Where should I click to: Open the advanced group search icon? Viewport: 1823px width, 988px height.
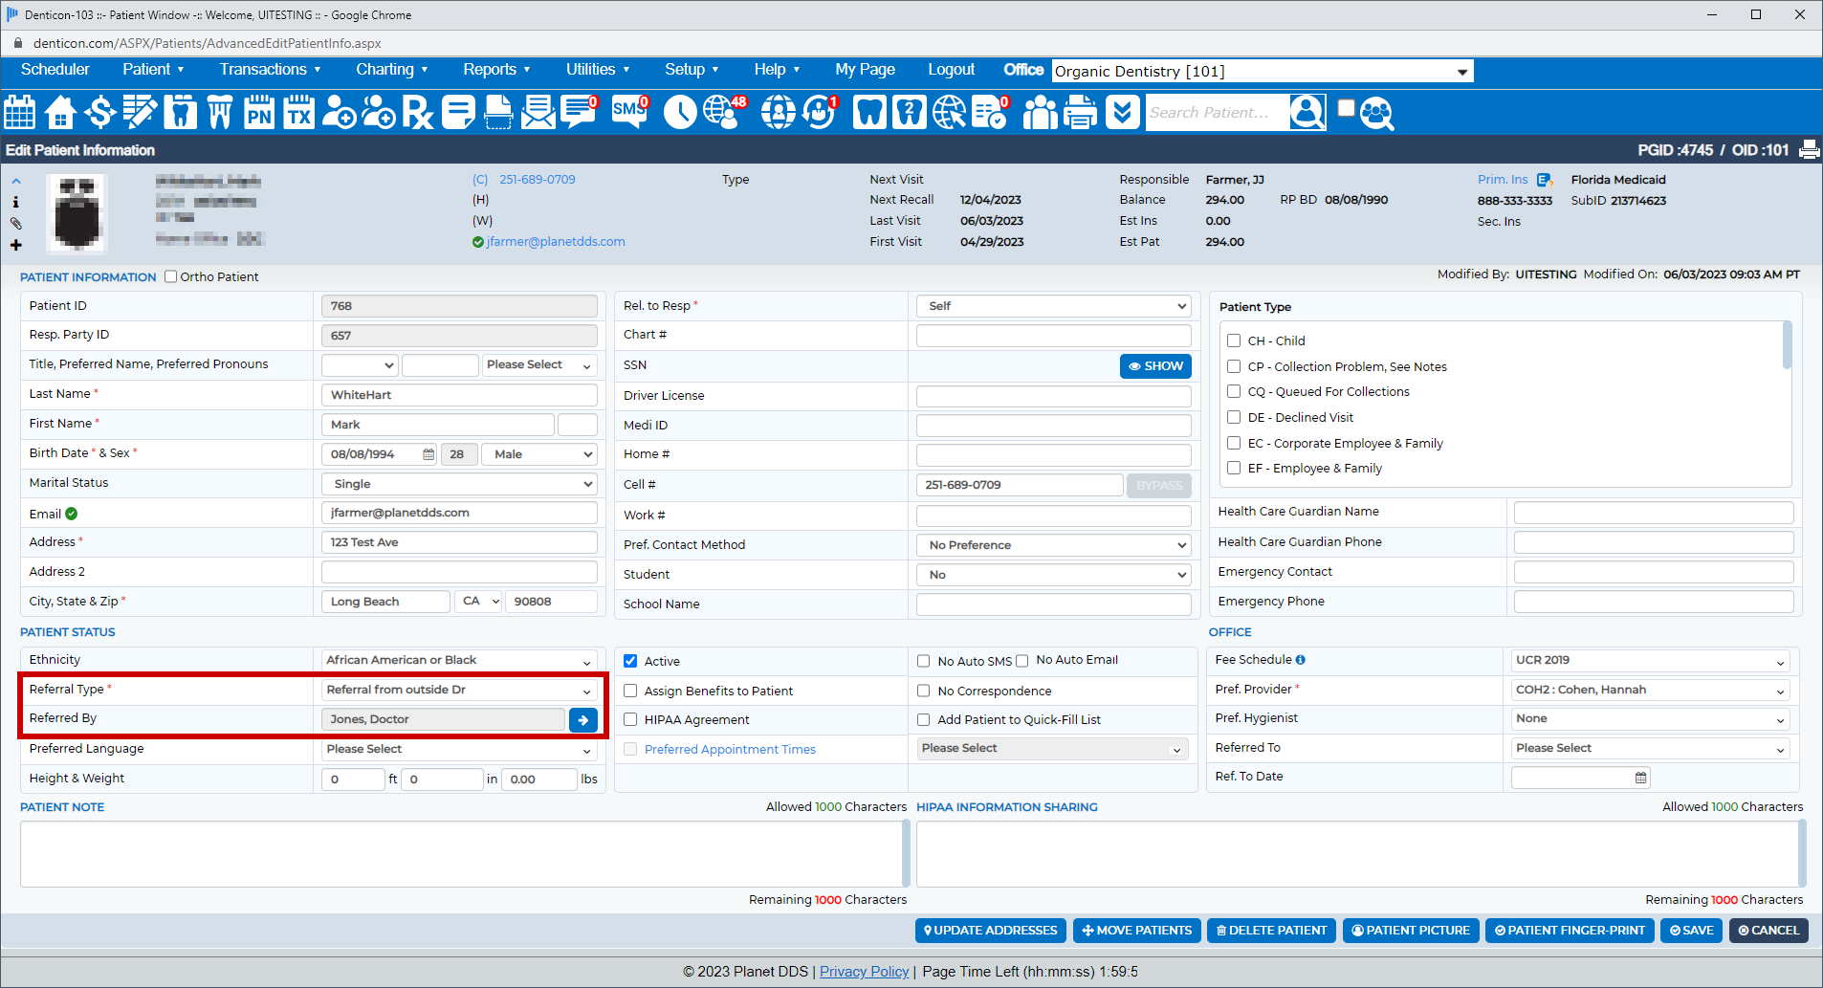[x=1376, y=113]
